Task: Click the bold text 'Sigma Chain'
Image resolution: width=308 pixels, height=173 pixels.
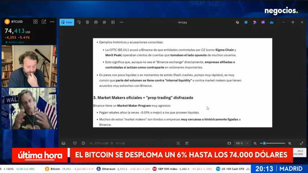Action: pyautogui.click(x=225, y=50)
